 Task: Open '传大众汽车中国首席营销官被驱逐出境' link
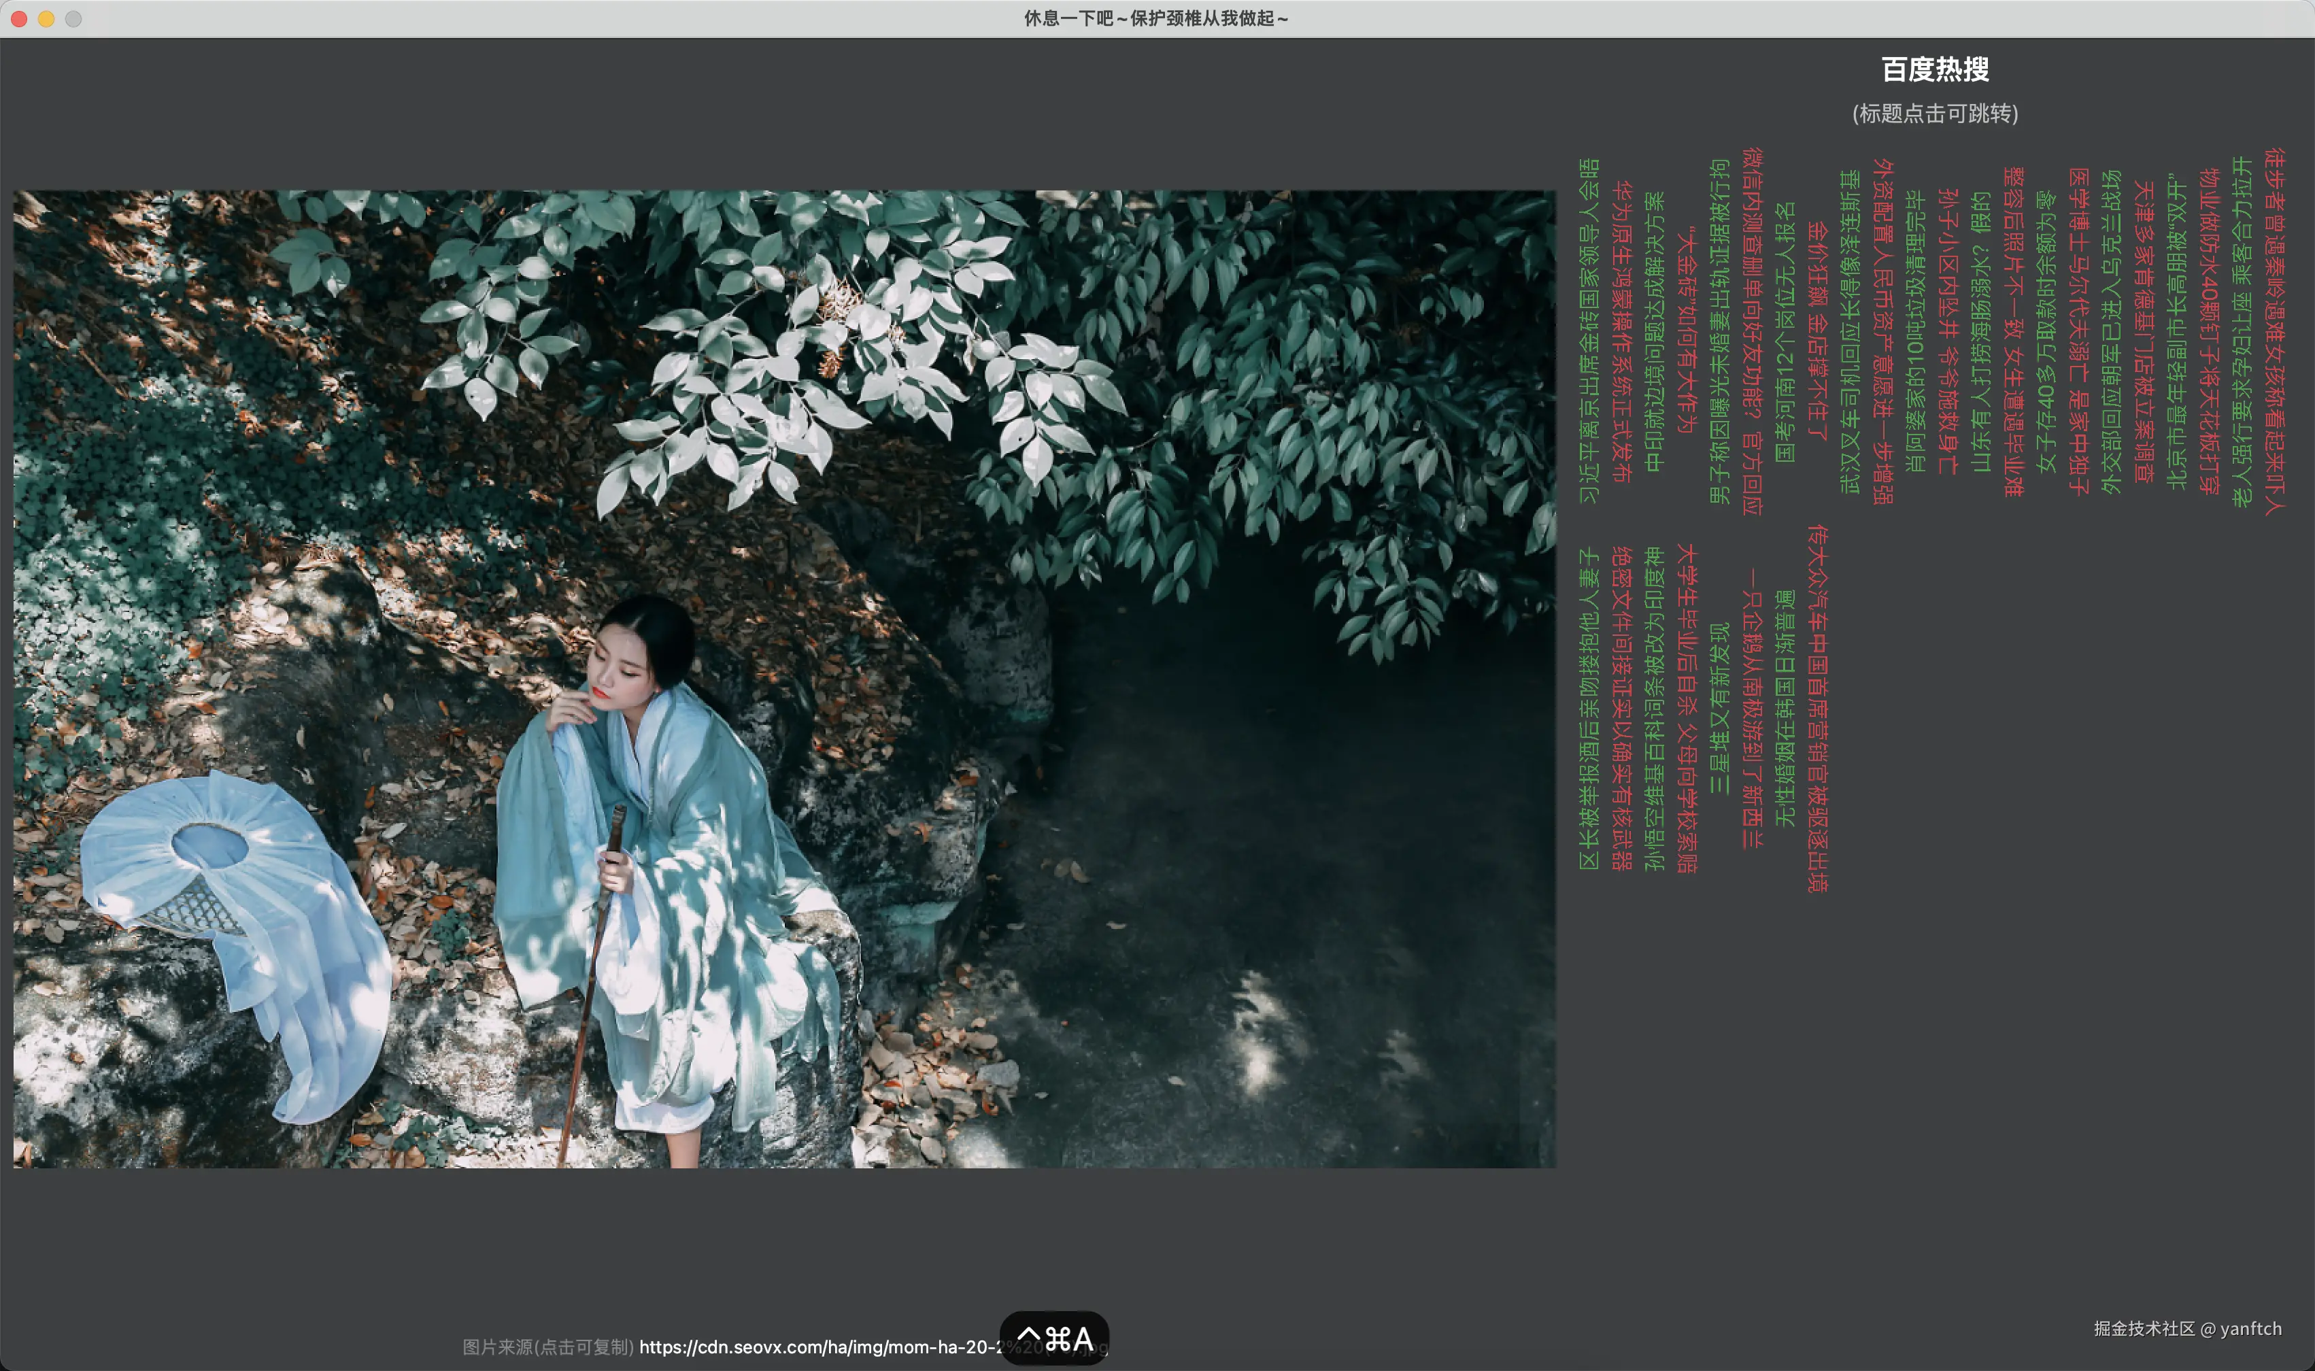pos(1817,709)
